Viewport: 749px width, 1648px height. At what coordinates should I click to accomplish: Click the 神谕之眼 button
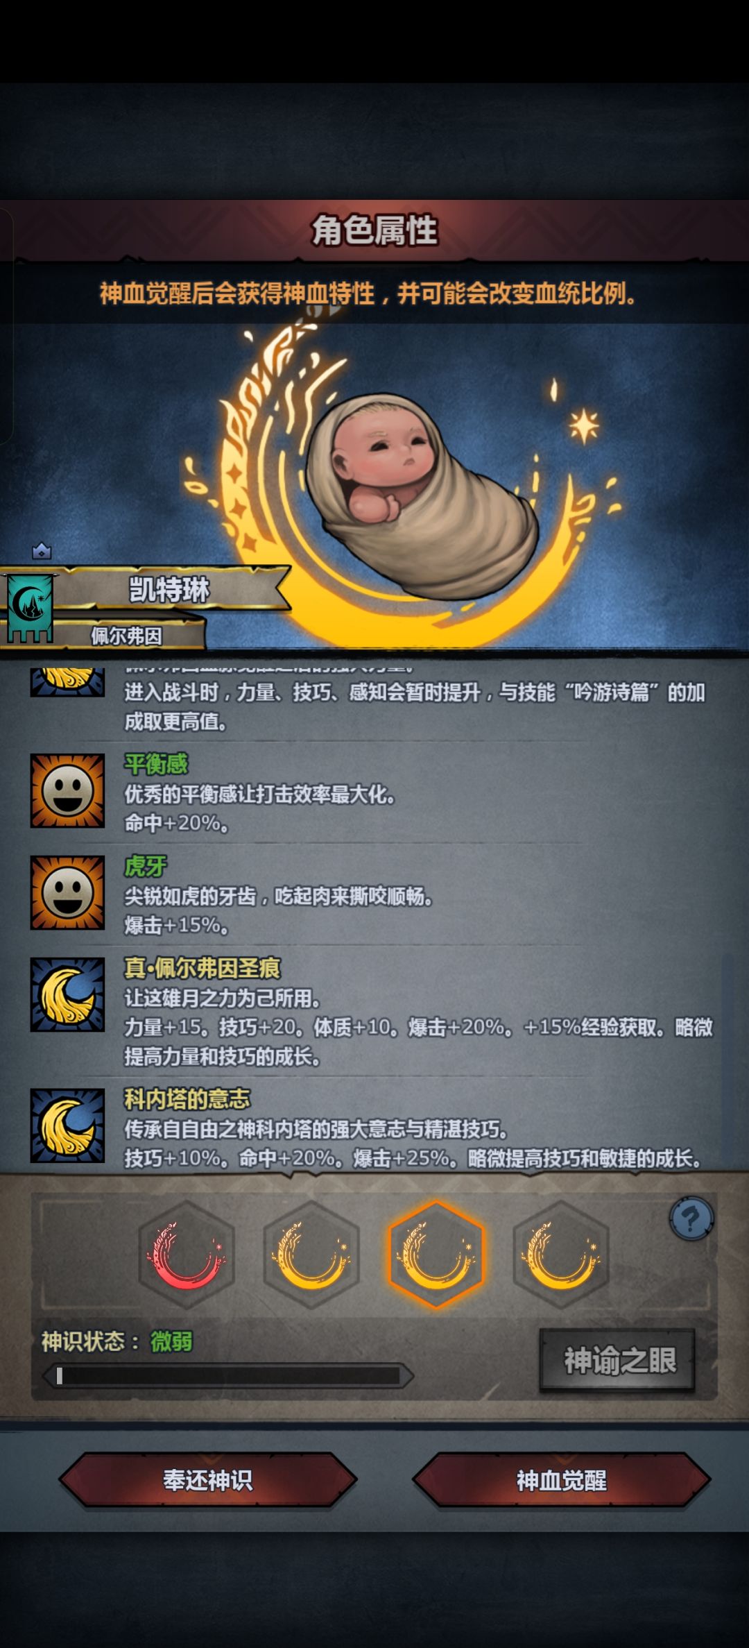tap(618, 1360)
